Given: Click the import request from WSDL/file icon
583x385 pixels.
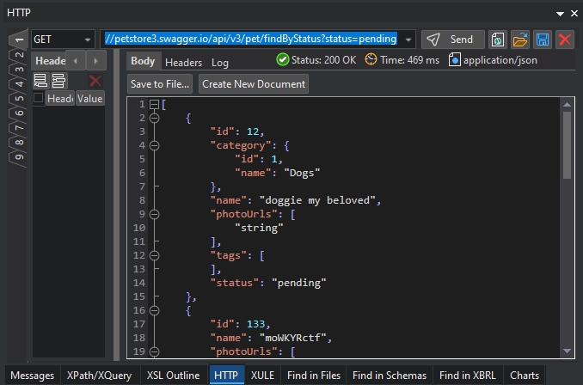Looking at the screenshot, I should pyautogui.click(x=499, y=40).
